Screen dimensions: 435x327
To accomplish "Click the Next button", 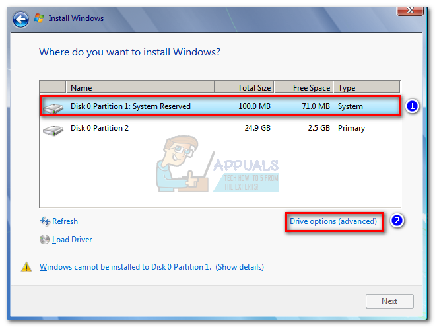I will tap(389, 301).
